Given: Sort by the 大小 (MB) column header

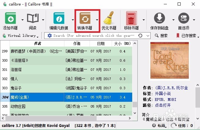Looking at the screenshot, I should pos(122,44).
